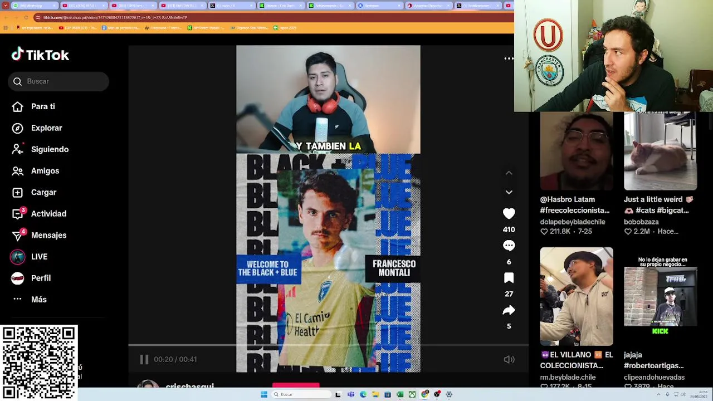The image size is (713, 401).
Task: Open rm.beyblade.chile profile link
Action: (x=568, y=377)
